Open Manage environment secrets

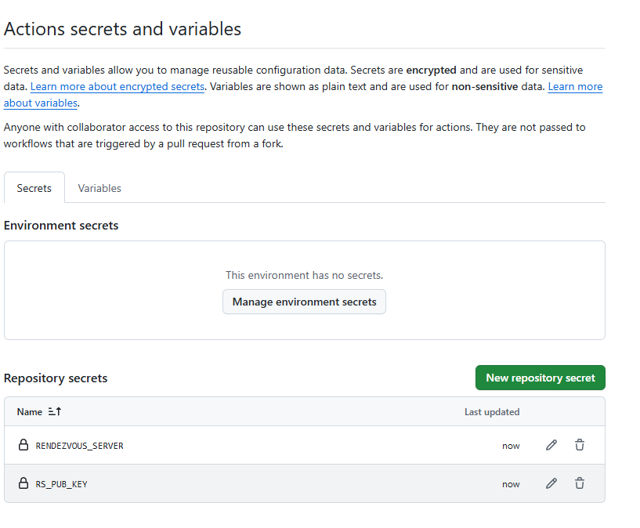[304, 302]
